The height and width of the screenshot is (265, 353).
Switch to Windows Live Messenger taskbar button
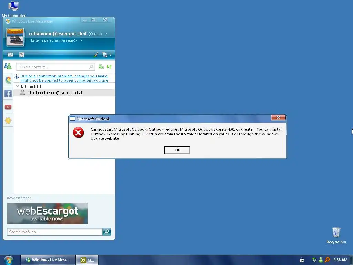(48, 260)
